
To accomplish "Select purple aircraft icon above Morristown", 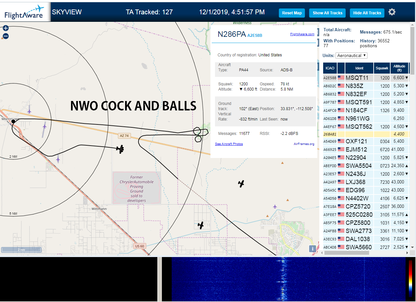I will (x=29, y=111).
